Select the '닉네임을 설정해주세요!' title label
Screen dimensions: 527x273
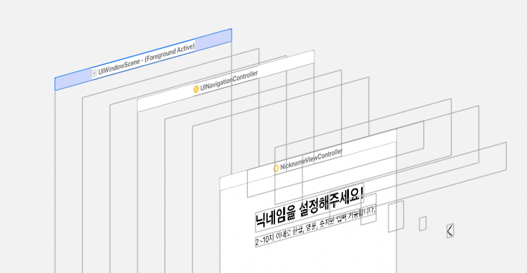[x=310, y=208]
